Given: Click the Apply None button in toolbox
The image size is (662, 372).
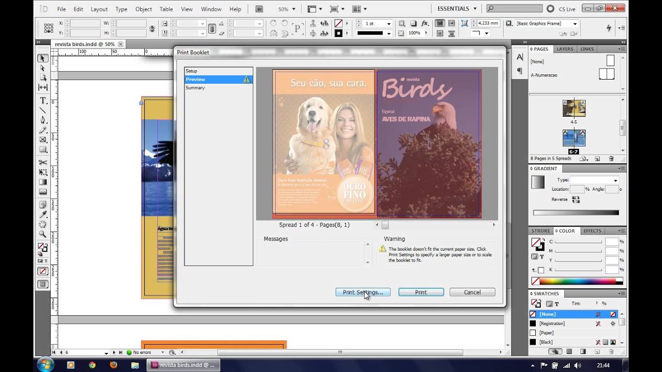Looking at the screenshot, I should coord(43,271).
